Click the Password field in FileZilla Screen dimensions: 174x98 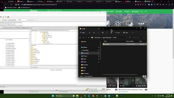click(x=13, y=20)
